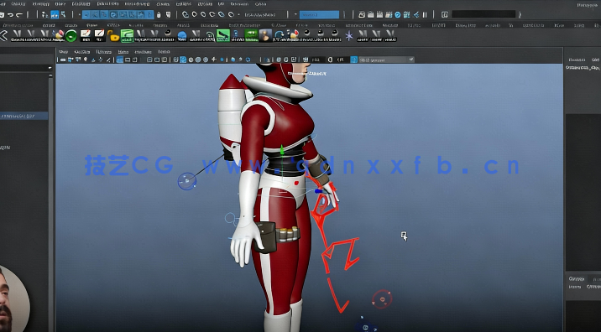Viewport: 601px width, 332px height.
Task: Click the blue star-shaped shelf icon
Action: coord(349,36)
